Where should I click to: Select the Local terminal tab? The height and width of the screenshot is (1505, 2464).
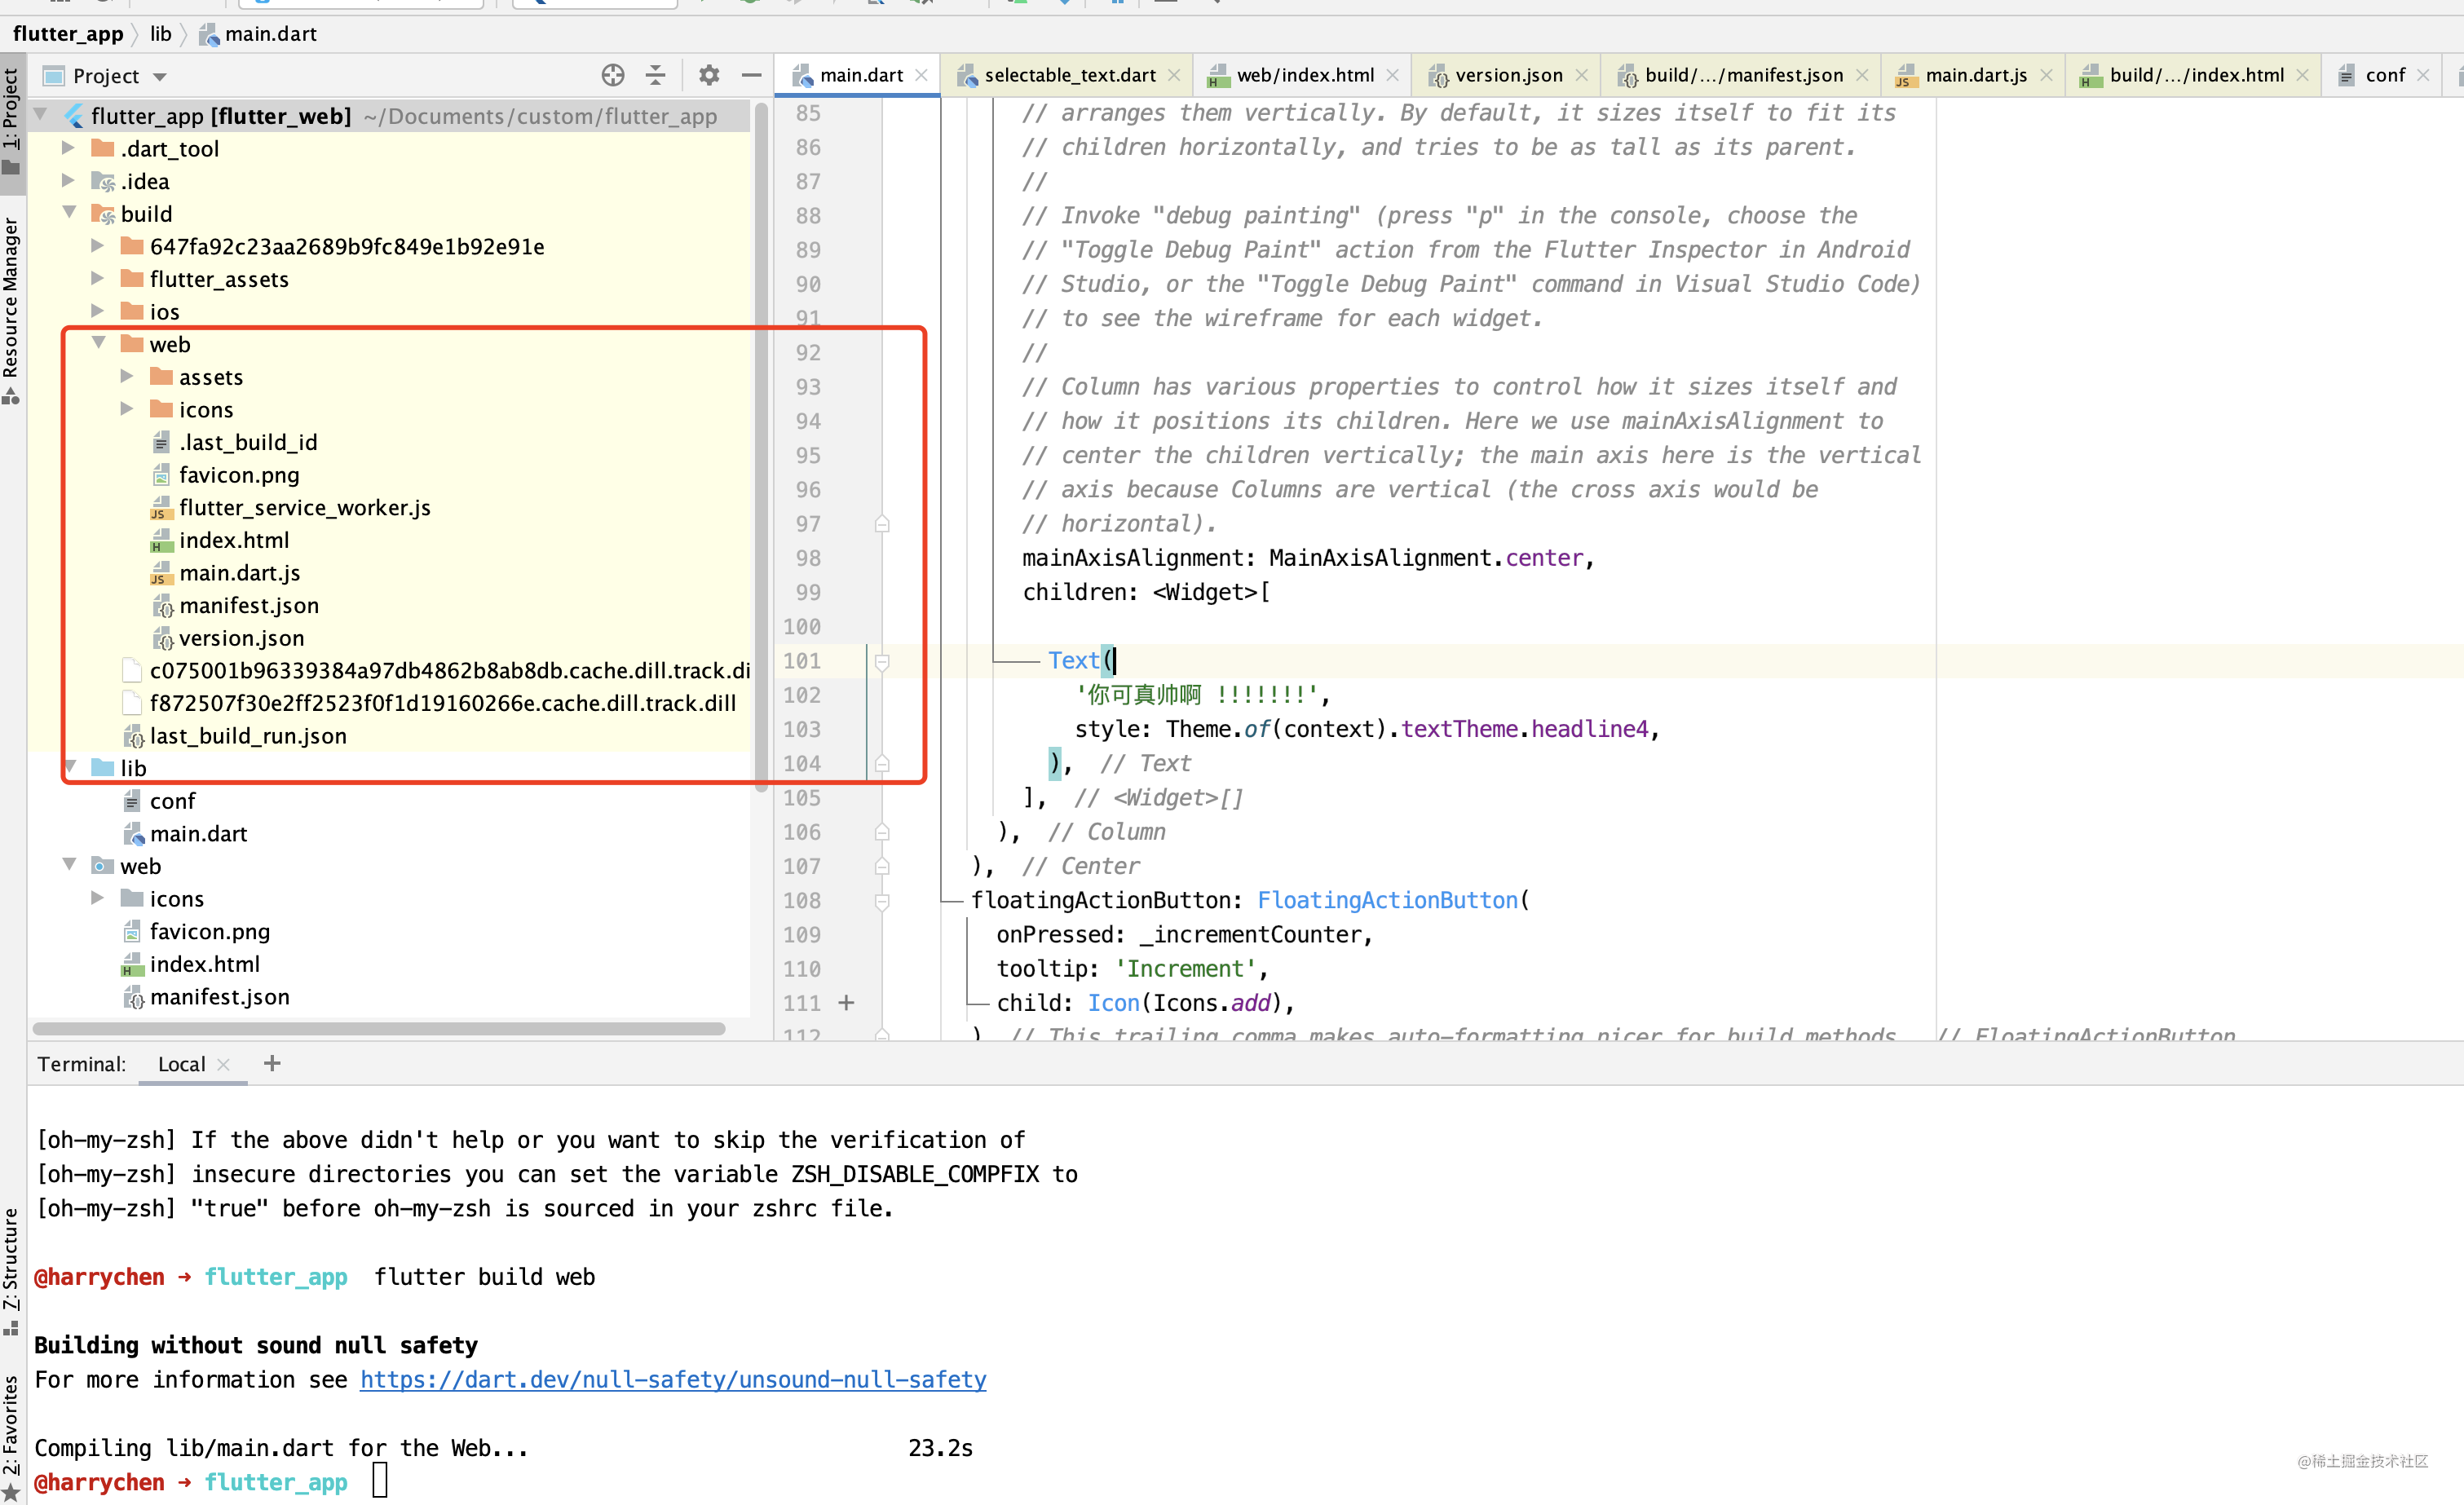181,1063
